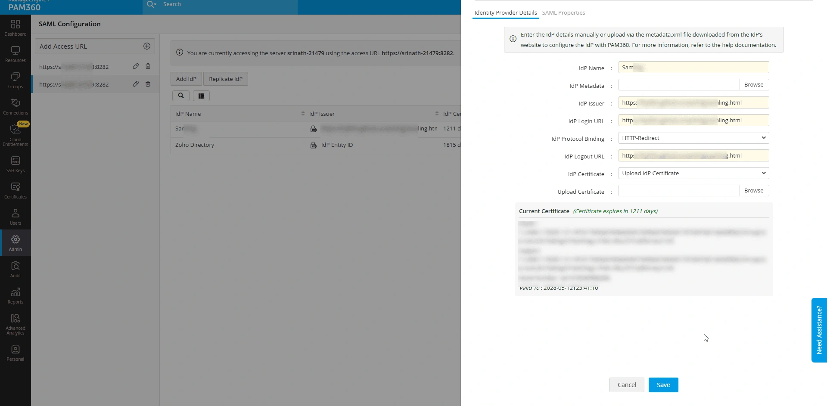Open Resources in the sidebar
Viewport: 827px width, 406px height.
[x=16, y=54]
